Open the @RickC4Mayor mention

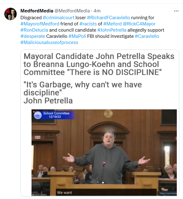pyautogui.click(x=139, y=24)
